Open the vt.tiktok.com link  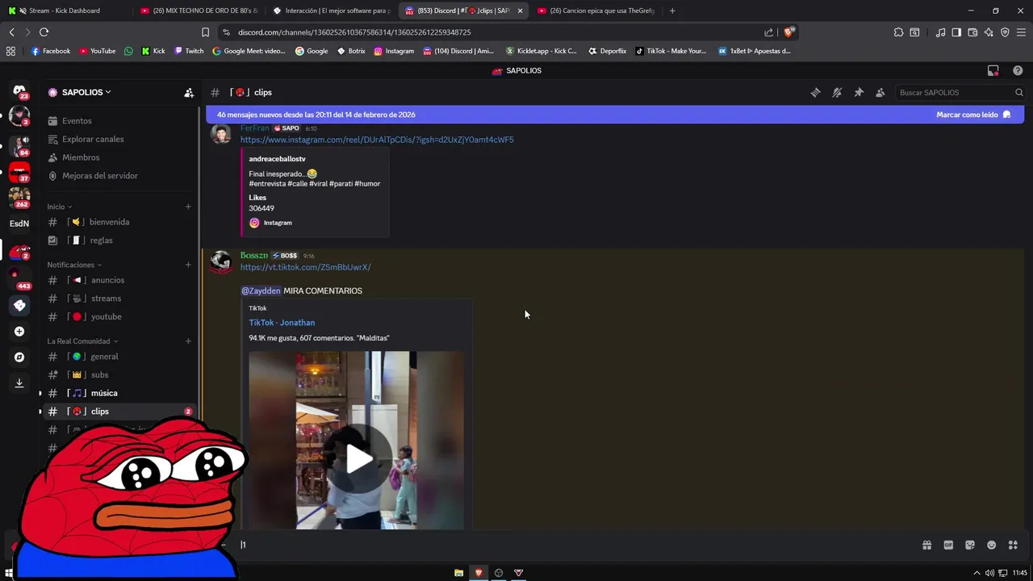[x=305, y=267]
